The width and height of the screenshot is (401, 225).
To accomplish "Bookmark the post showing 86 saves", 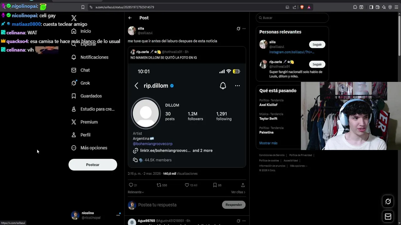I will [215, 185].
